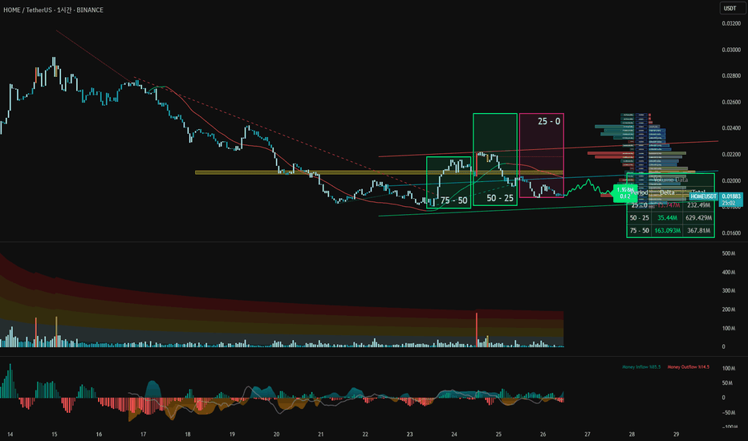Click the 200M volume axis label
This screenshot has height=441, width=748.
point(729,310)
